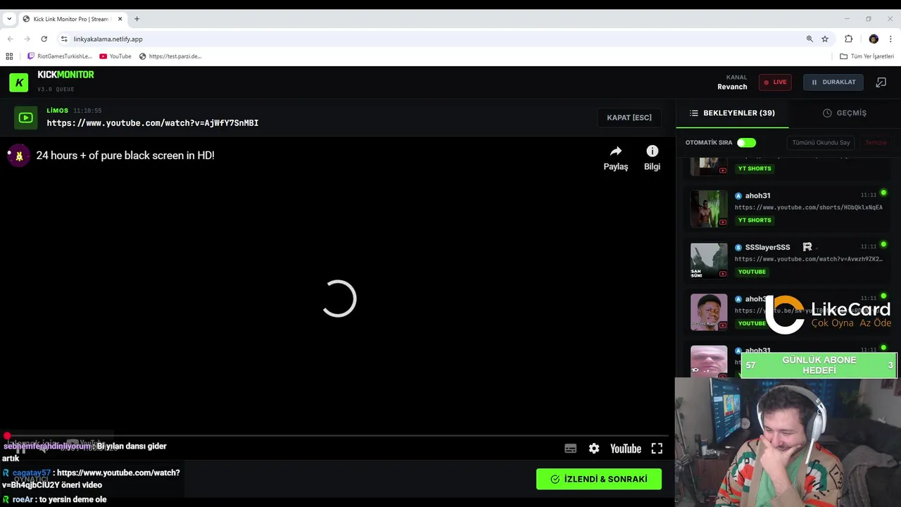Bookmark this page with the star icon
The image size is (901, 507).
tap(825, 39)
